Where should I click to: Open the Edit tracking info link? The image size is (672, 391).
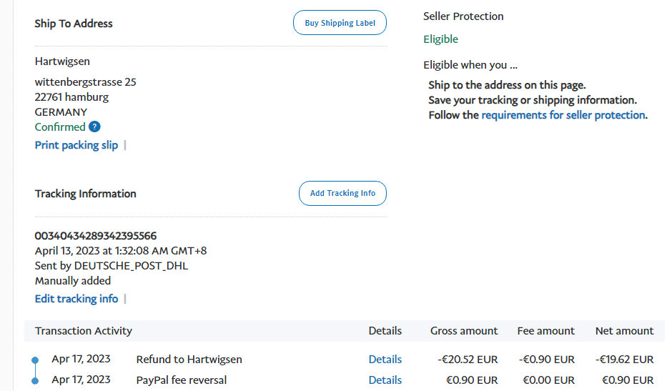click(76, 299)
